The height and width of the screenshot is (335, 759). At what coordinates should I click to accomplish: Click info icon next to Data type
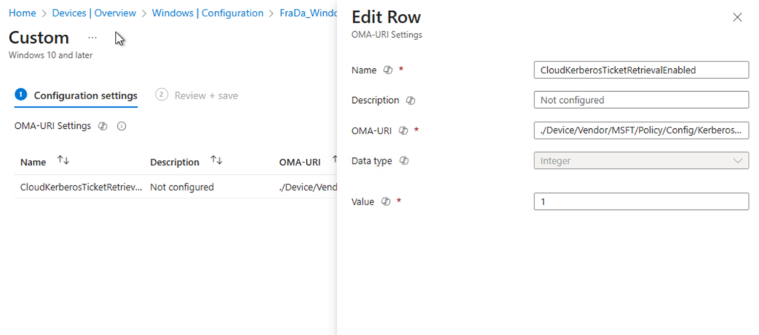pos(403,161)
